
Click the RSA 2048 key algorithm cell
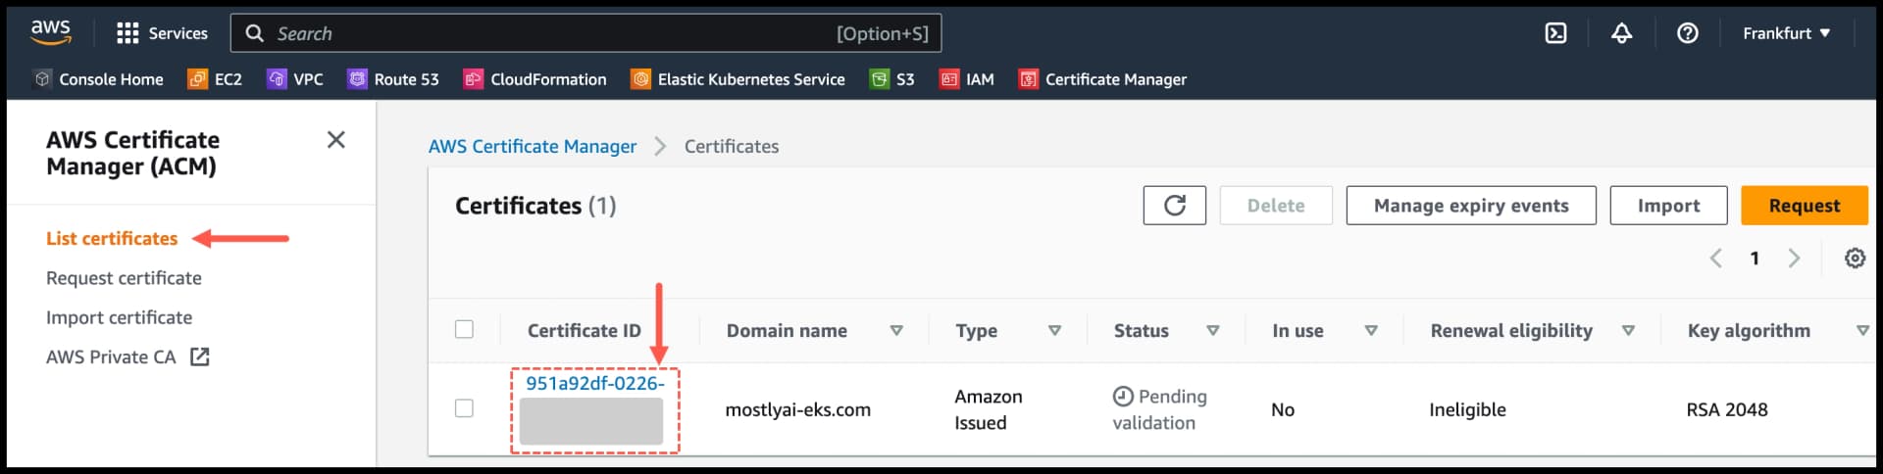point(1727,410)
